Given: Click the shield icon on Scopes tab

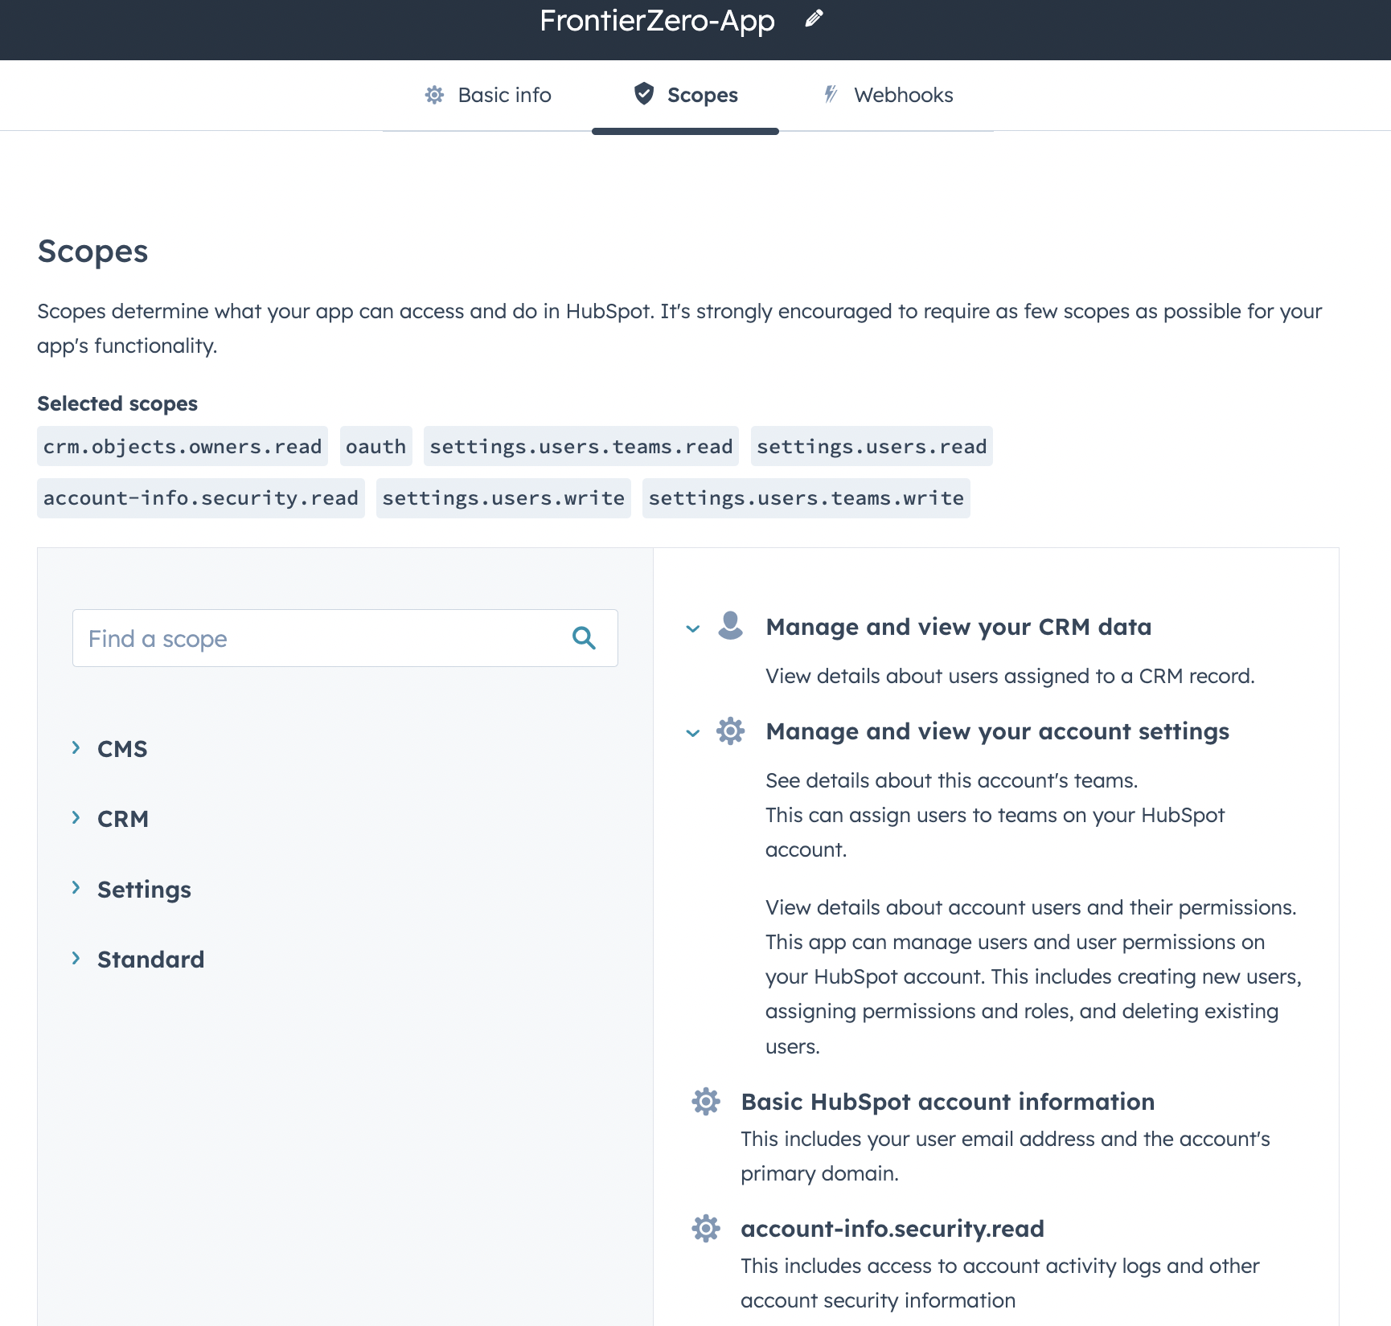Looking at the screenshot, I should pyautogui.click(x=644, y=94).
